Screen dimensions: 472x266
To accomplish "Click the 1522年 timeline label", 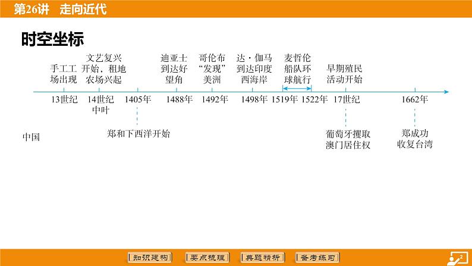I will coord(314,99).
